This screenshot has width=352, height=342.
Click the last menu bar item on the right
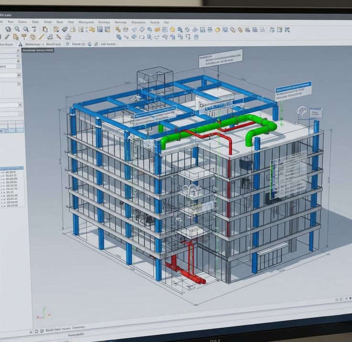click(x=166, y=22)
